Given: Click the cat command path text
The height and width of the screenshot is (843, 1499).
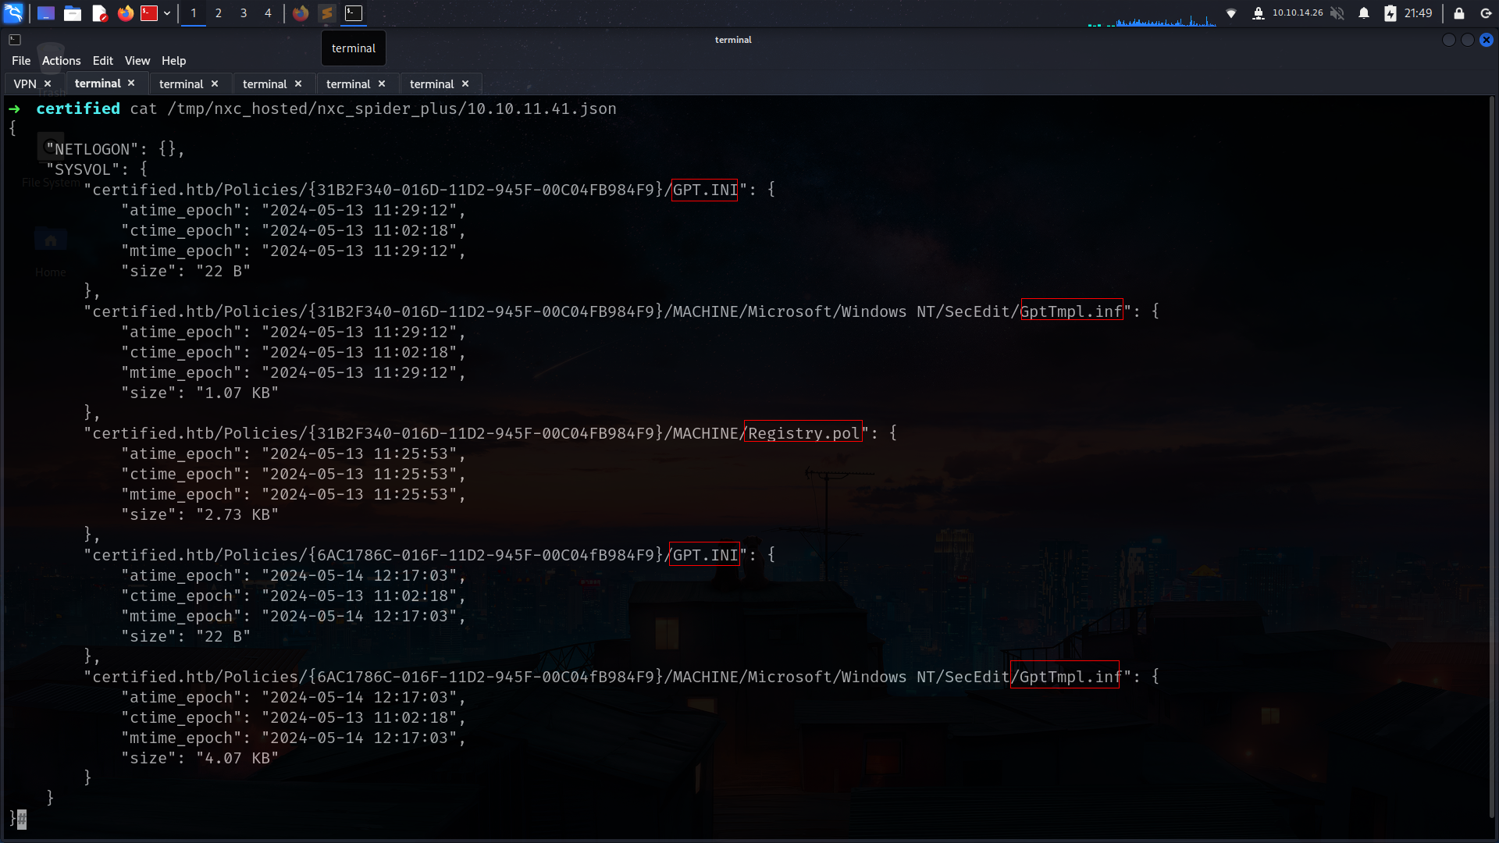Looking at the screenshot, I should pyautogui.click(x=392, y=108).
